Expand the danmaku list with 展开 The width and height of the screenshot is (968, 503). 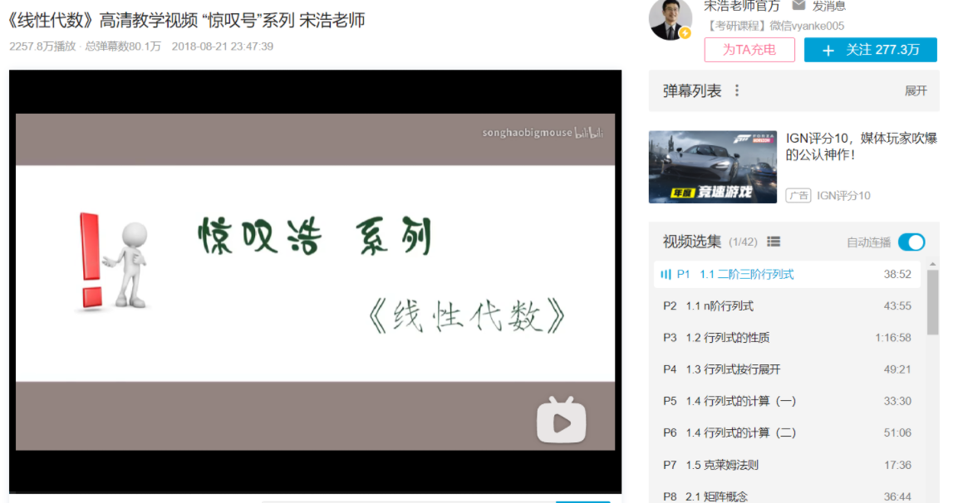pos(916,91)
